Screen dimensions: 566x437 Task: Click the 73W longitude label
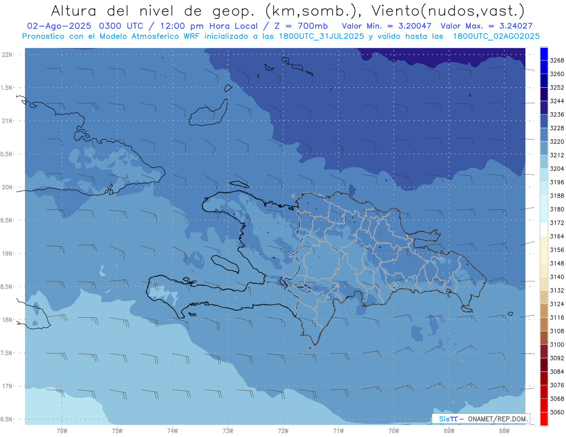tap(228, 431)
